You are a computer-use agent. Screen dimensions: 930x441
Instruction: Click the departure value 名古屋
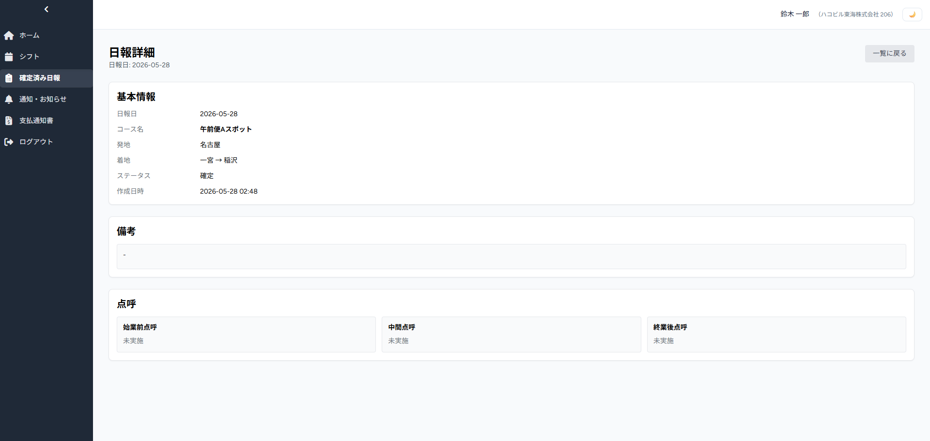coord(210,145)
